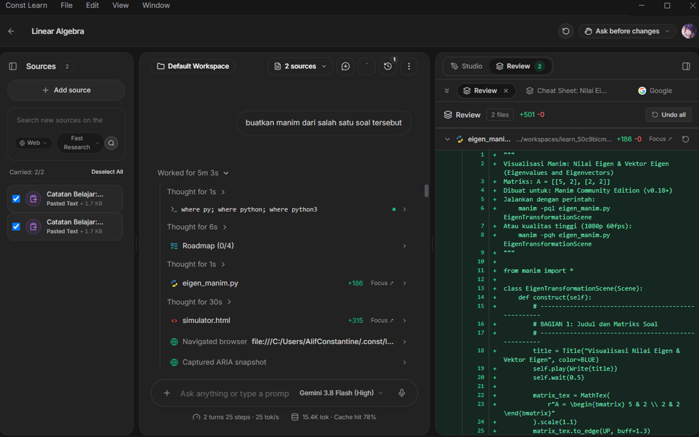Open the Google tab

pyautogui.click(x=655, y=91)
